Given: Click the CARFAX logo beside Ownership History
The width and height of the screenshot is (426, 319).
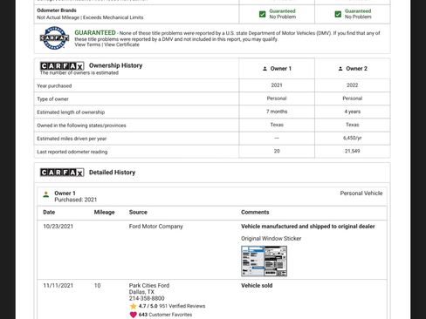Looking at the screenshot, I should click(62, 66).
